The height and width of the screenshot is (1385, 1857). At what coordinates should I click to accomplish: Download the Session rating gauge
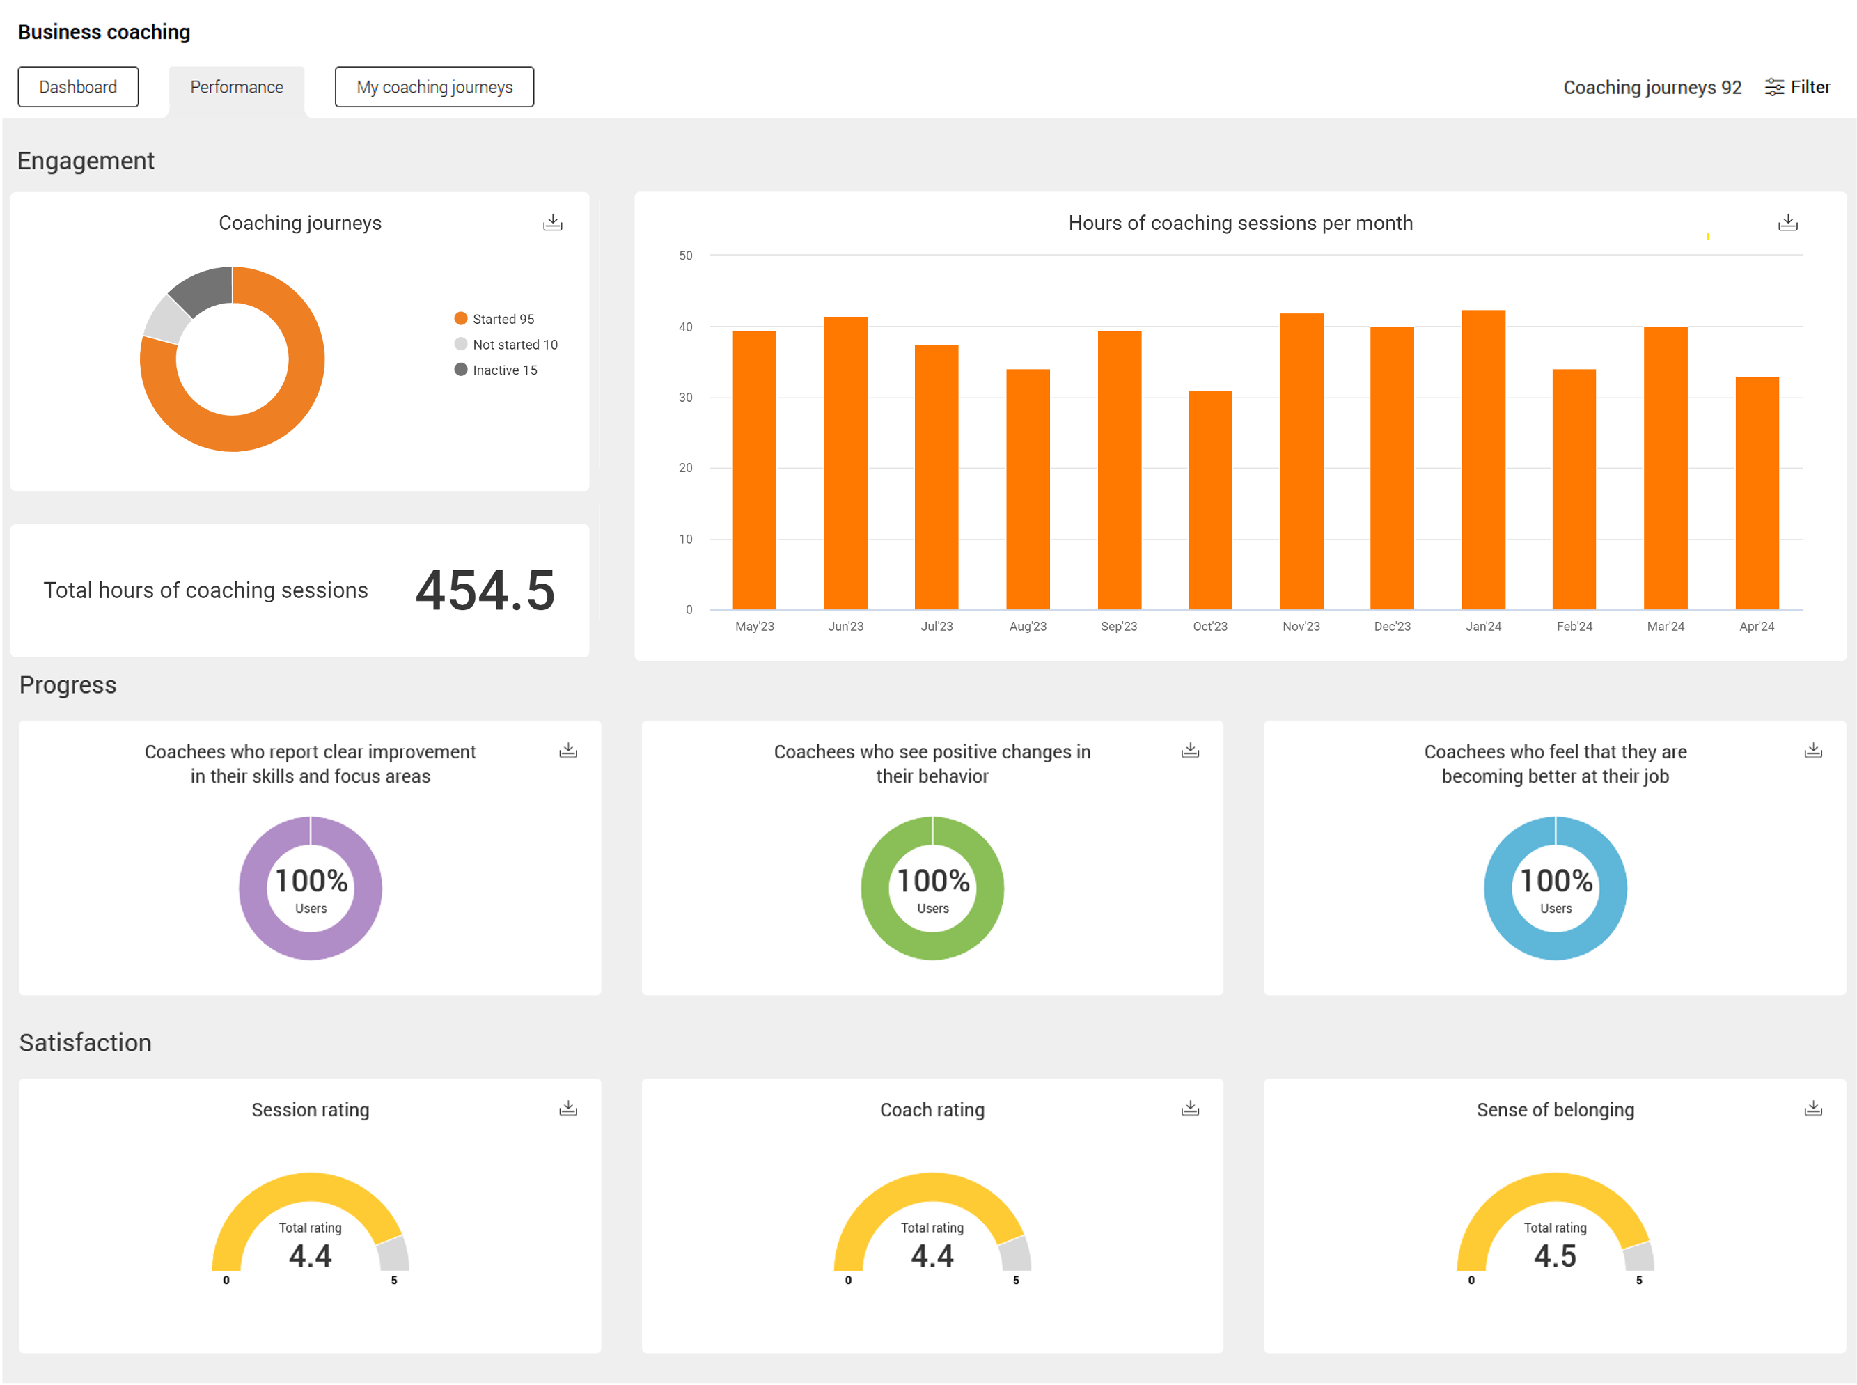tap(567, 1109)
